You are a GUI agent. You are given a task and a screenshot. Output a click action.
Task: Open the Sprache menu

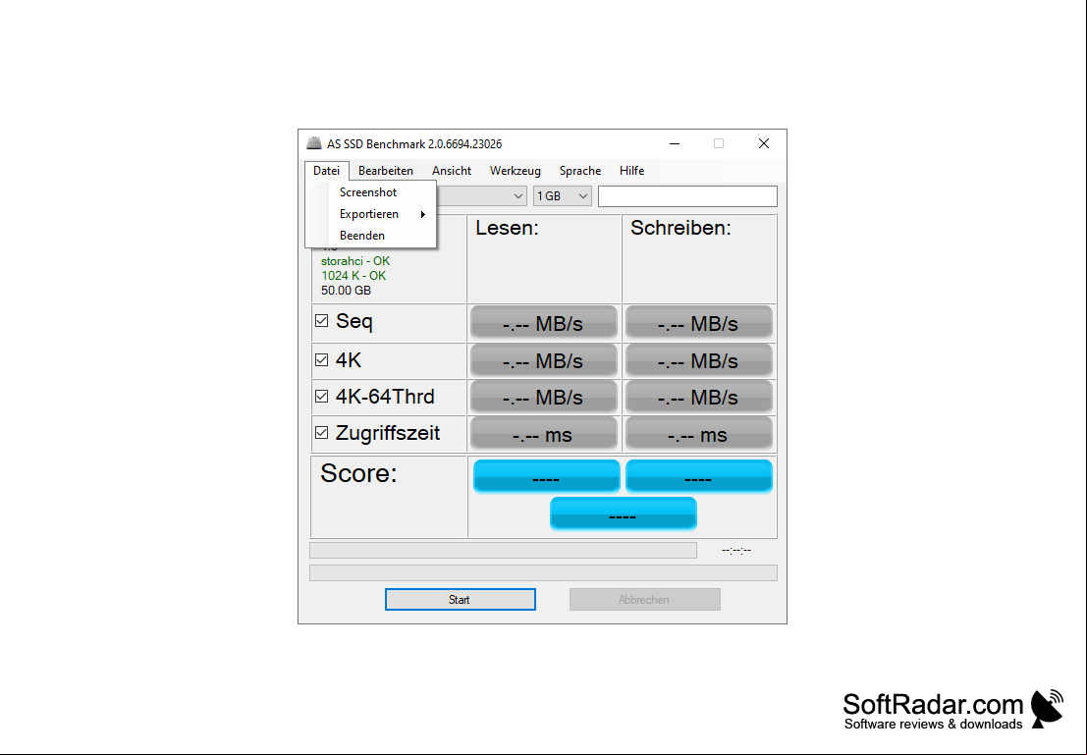(x=580, y=171)
